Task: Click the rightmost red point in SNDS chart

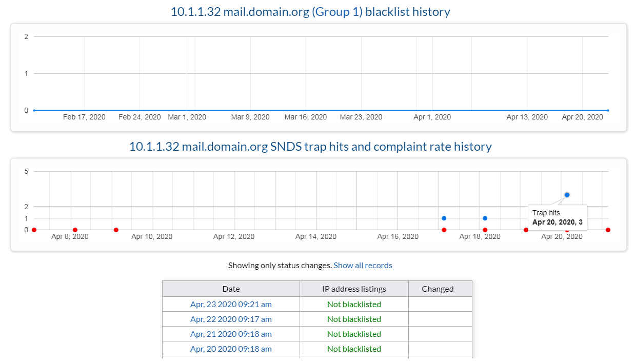Action: 608,230
